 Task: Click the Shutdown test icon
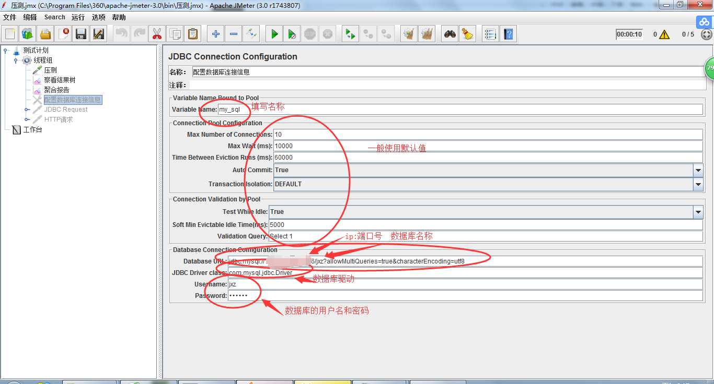pos(328,34)
